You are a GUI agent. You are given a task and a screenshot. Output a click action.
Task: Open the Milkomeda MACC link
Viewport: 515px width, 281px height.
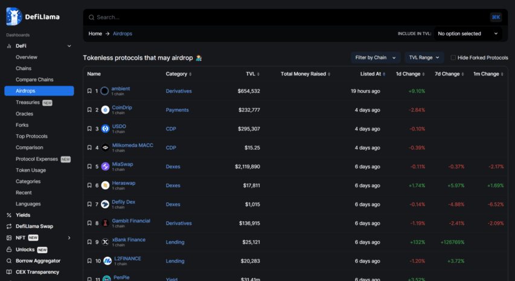[133, 145]
